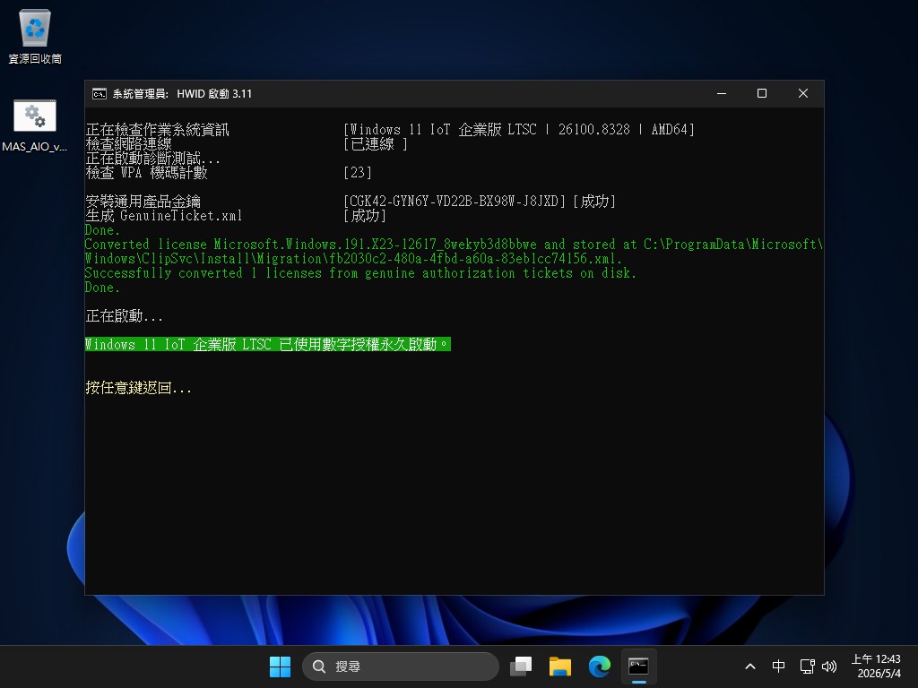918x688 pixels.
Task: Click the product key CGK42-GYN6Y-VD22B-BX98W-J8JXD text
Action: tap(455, 202)
